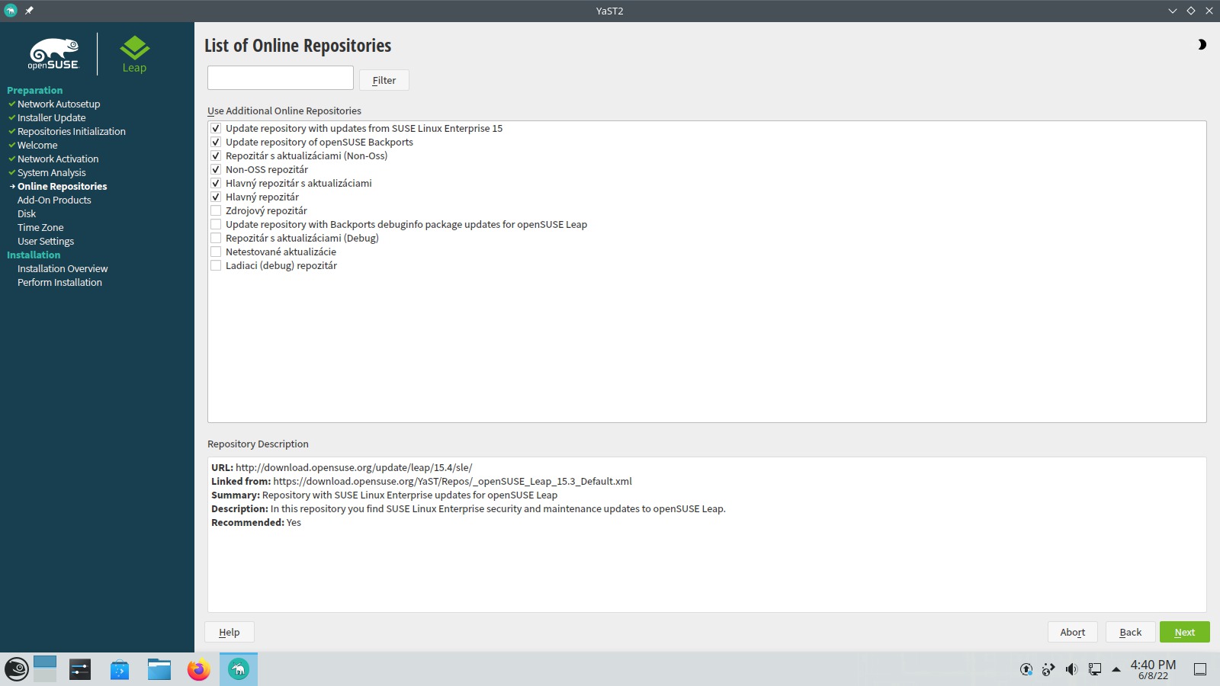Image resolution: width=1220 pixels, height=686 pixels.
Task: Click the Help button
Action: pyautogui.click(x=229, y=632)
